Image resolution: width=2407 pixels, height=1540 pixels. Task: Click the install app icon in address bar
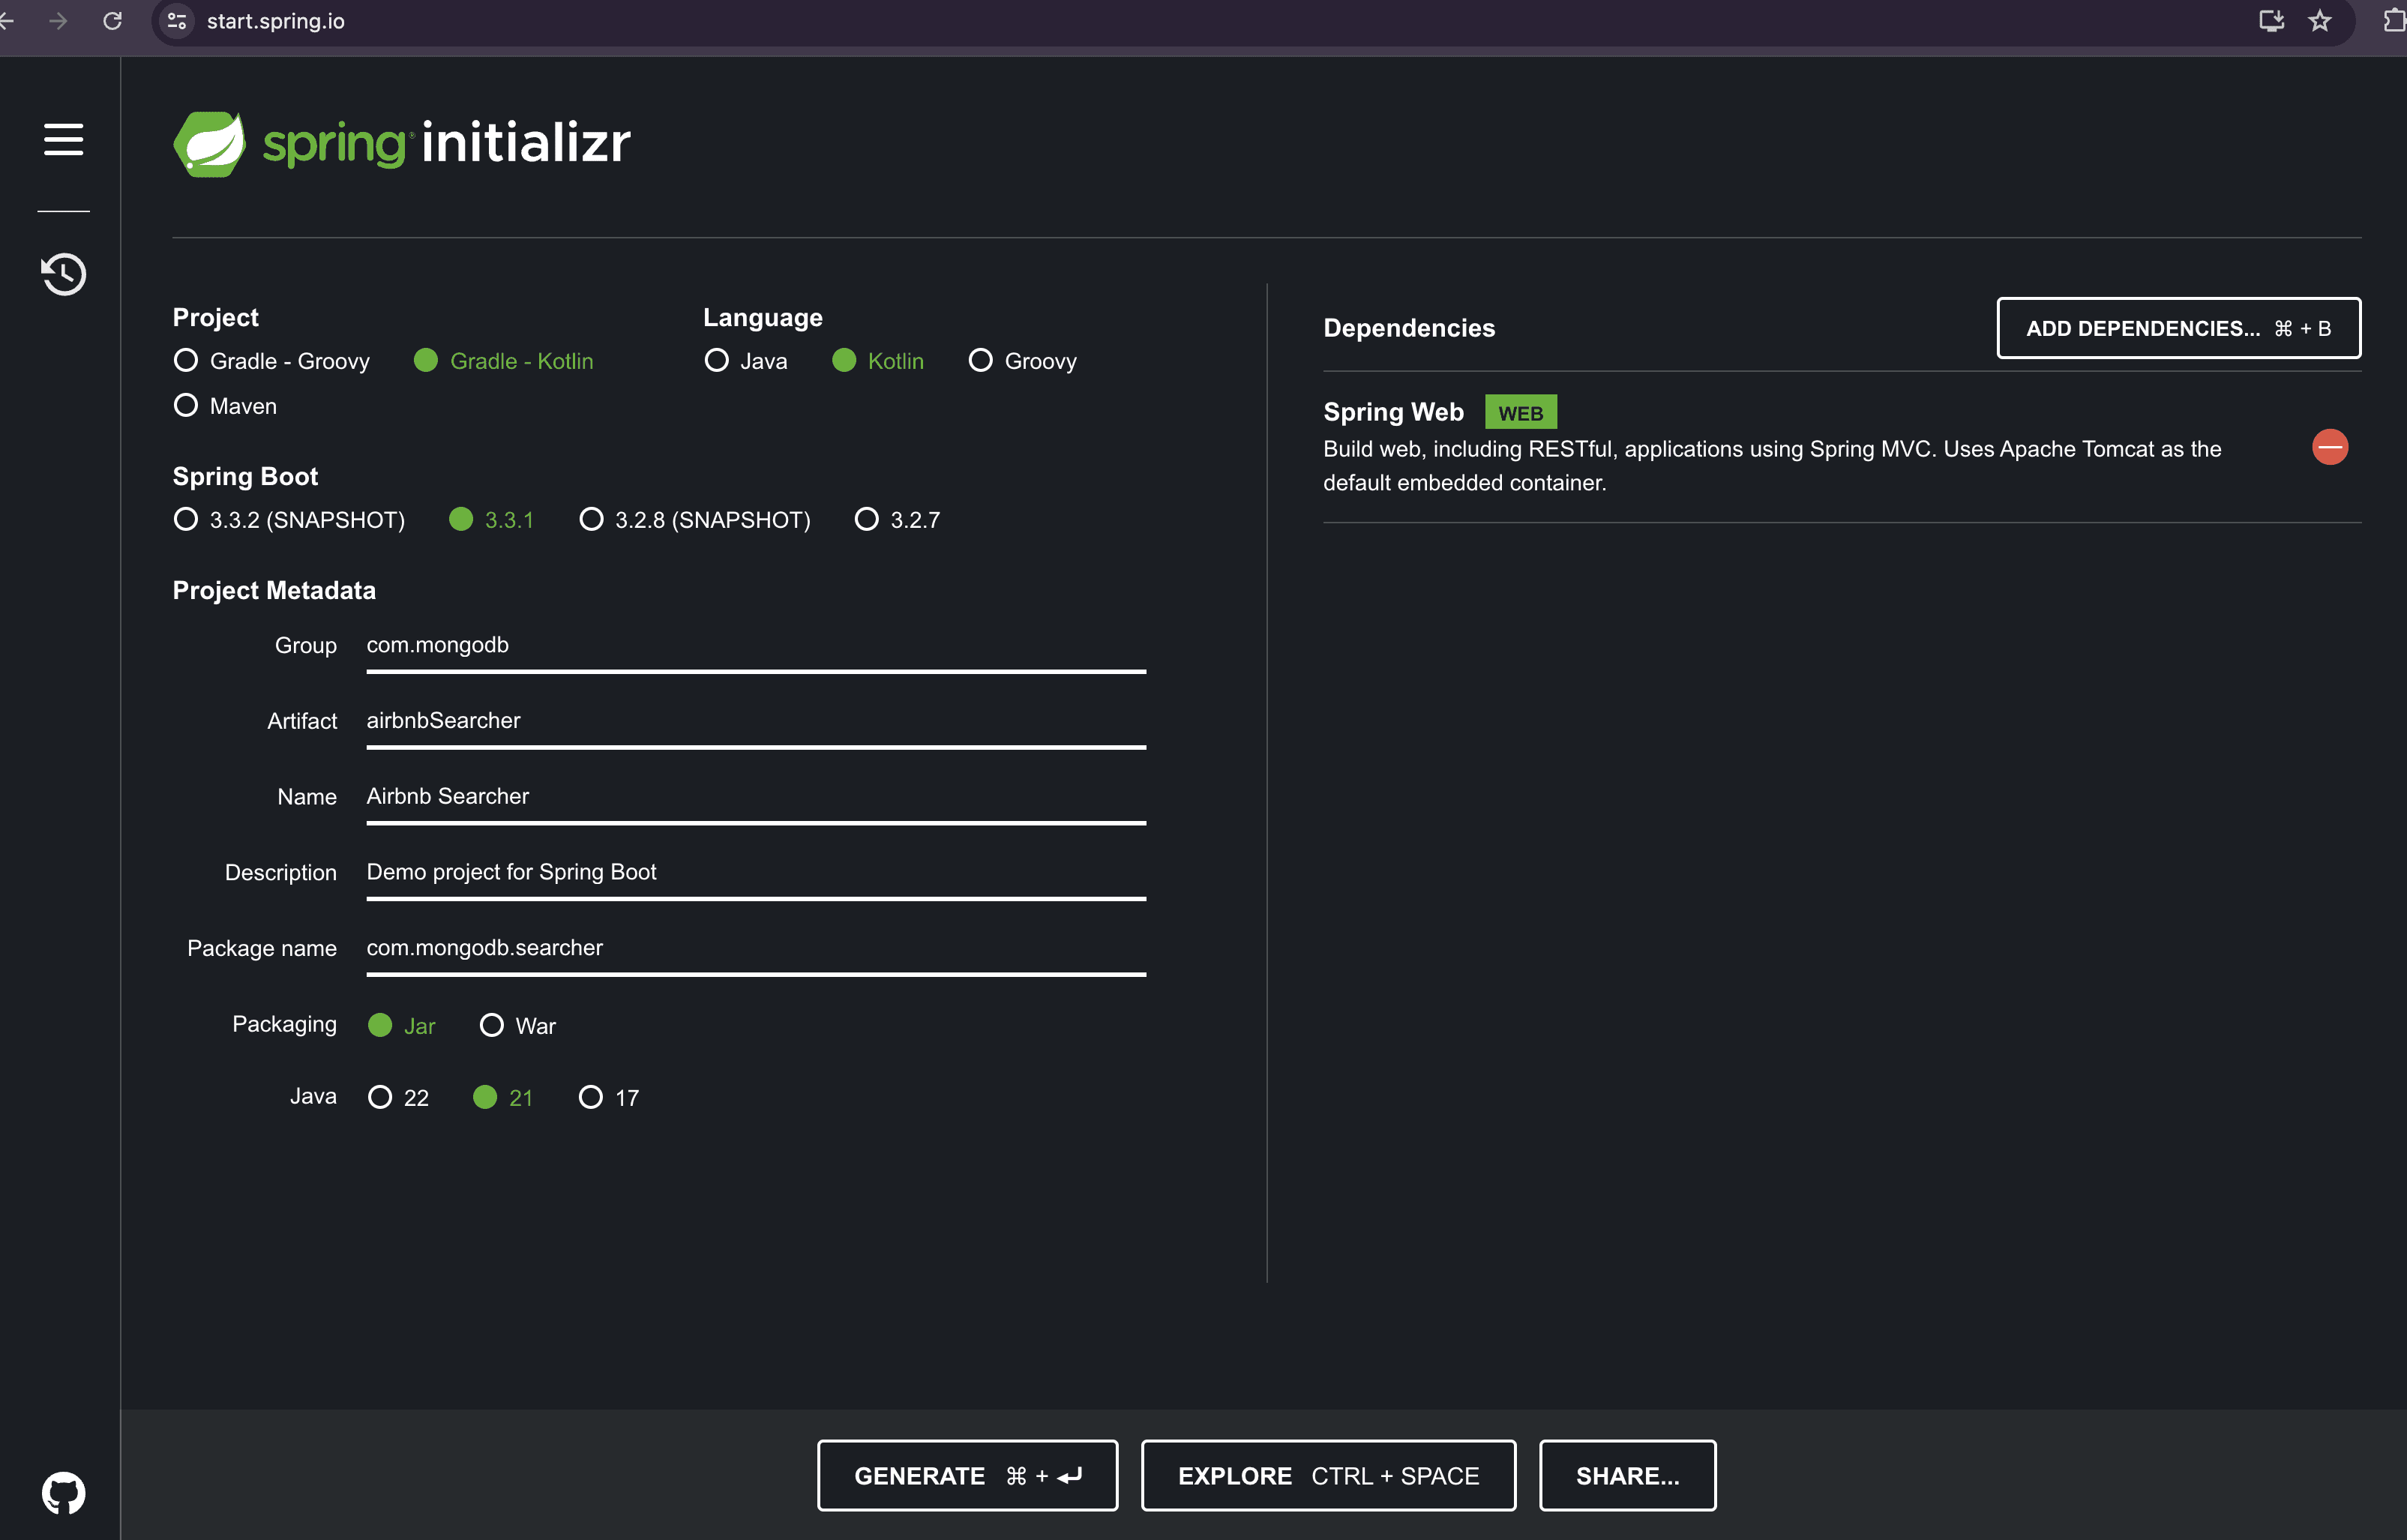tap(2271, 21)
